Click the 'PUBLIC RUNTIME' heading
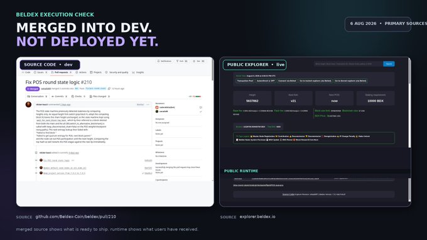 tap(241, 171)
